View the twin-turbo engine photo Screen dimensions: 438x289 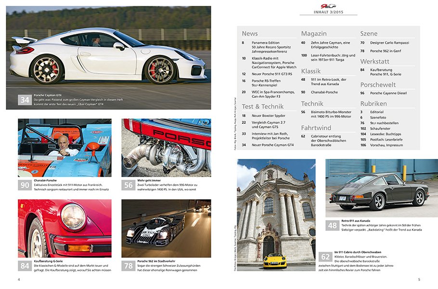coord(166,147)
